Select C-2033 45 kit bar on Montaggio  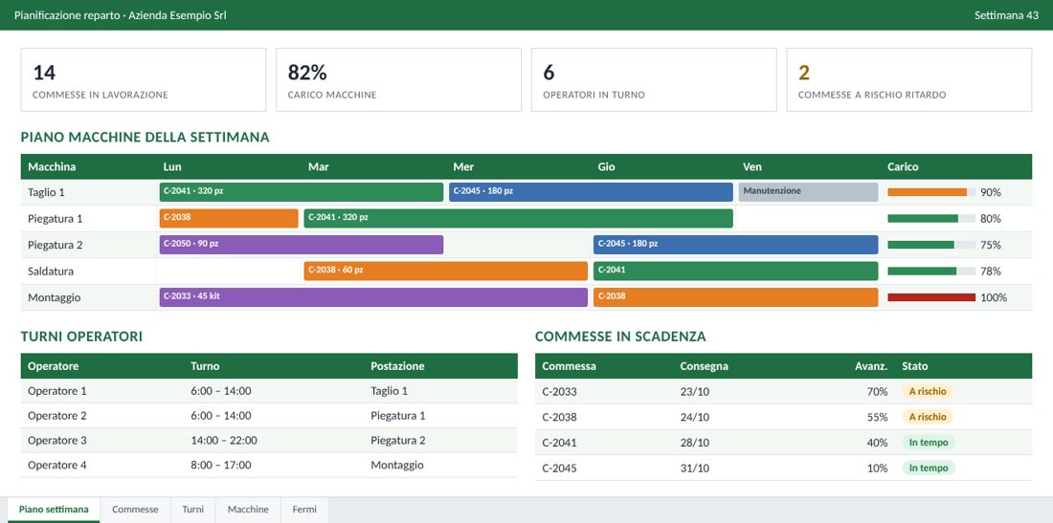[373, 297]
